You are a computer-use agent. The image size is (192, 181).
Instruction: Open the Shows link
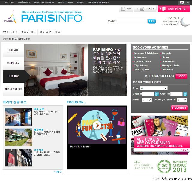tap(165, 57)
